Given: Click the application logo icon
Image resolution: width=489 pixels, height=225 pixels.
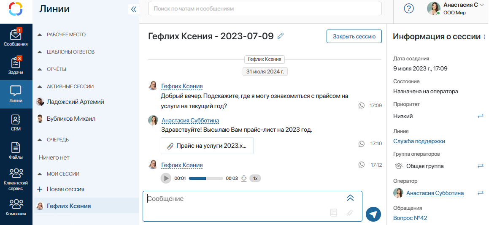Looking at the screenshot, I should [16, 9].
